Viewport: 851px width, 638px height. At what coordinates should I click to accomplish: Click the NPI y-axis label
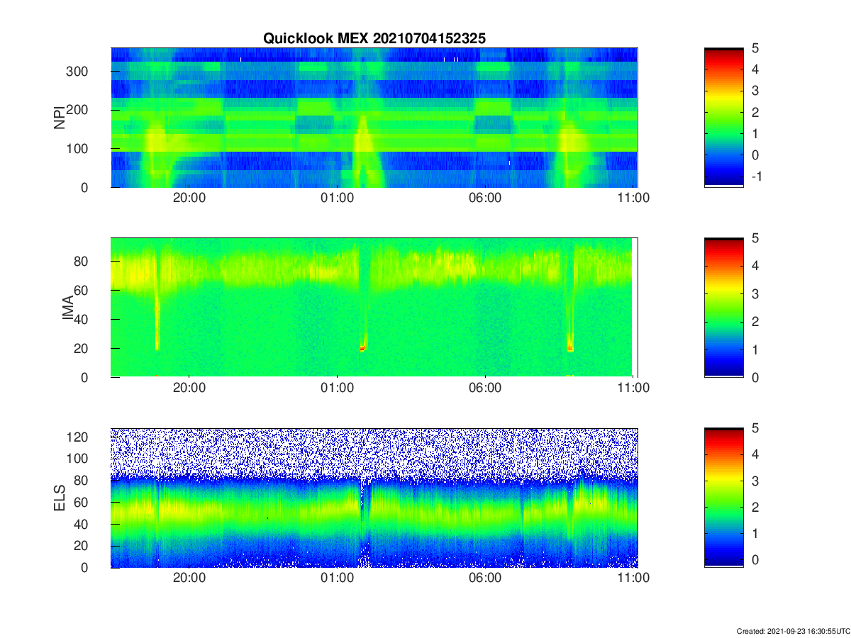click(x=60, y=118)
